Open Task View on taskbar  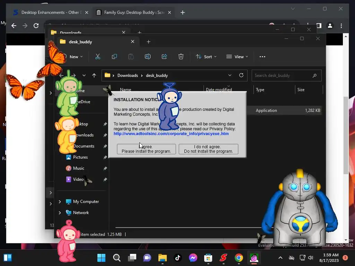click(x=132, y=258)
